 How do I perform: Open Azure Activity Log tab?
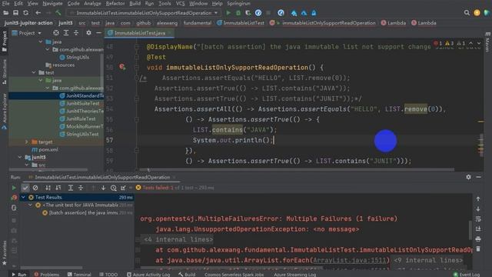pyautogui.click(x=148, y=274)
